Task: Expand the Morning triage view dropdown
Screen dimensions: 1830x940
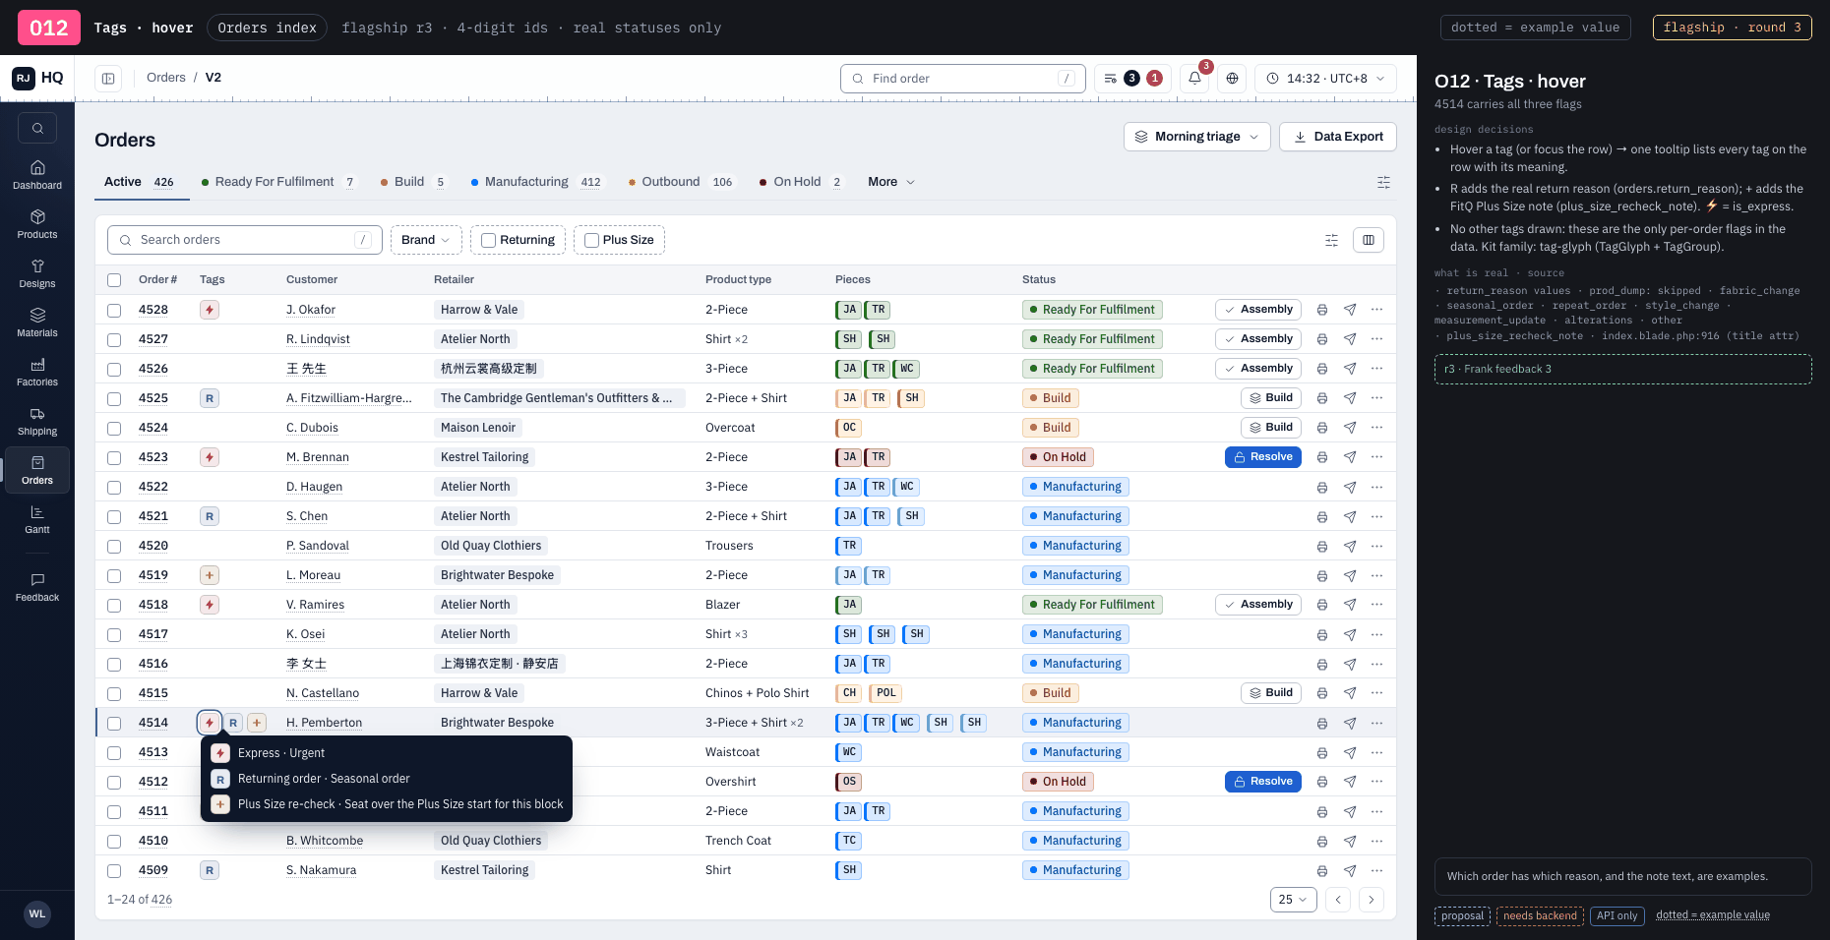Action: [x=1196, y=137]
